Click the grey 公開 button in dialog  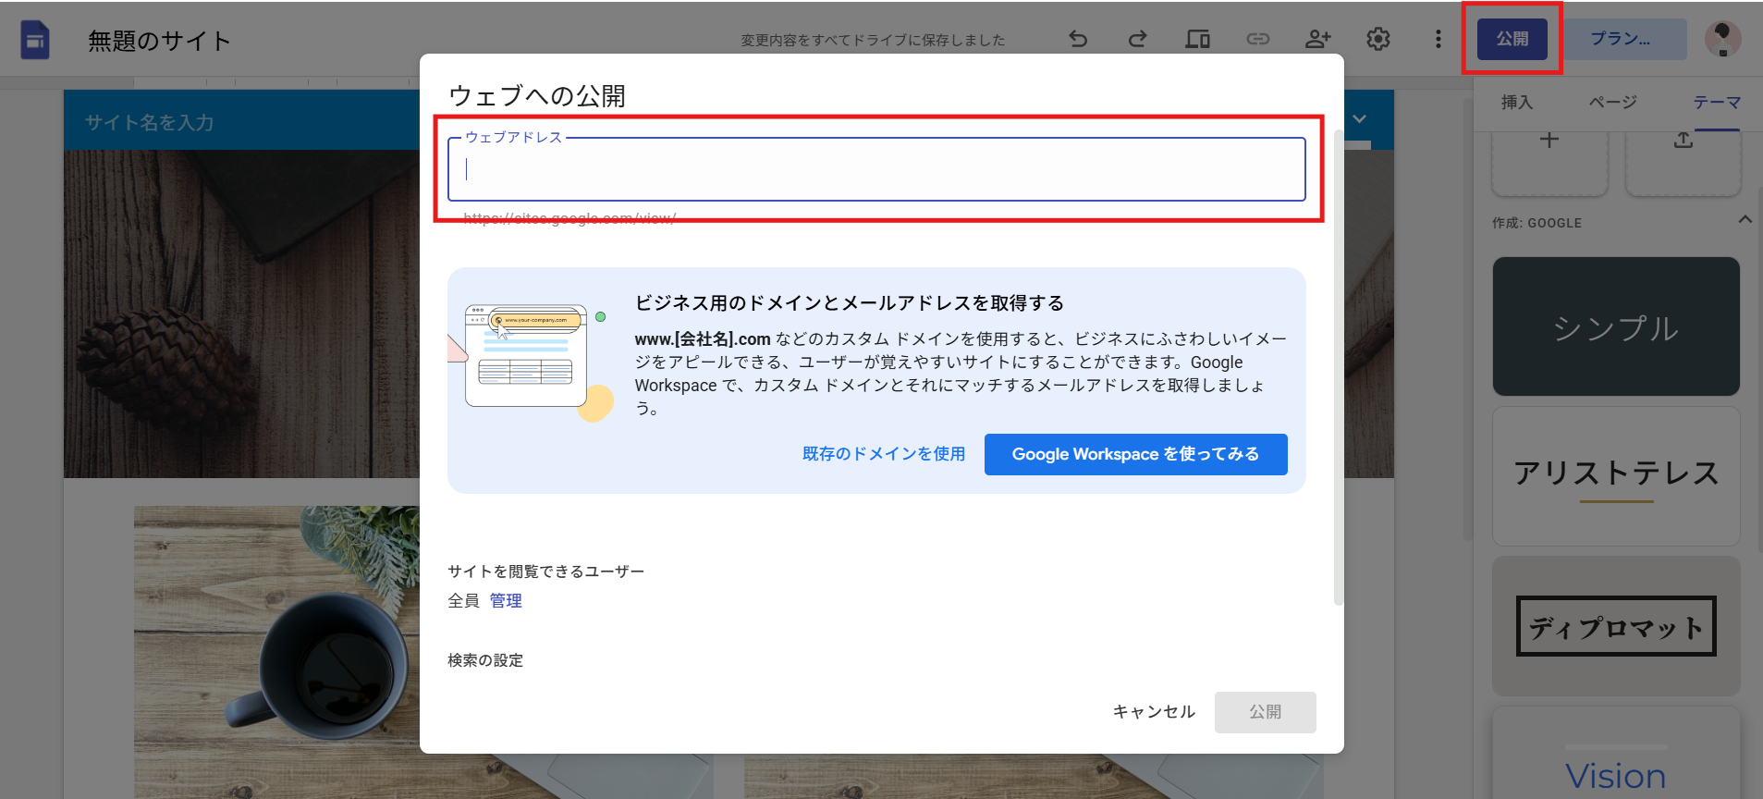pyautogui.click(x=1266, y=712)
